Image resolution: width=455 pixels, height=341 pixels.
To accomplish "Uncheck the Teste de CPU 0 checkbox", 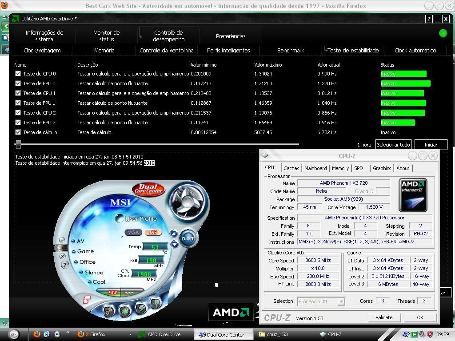I will point(18,74).
